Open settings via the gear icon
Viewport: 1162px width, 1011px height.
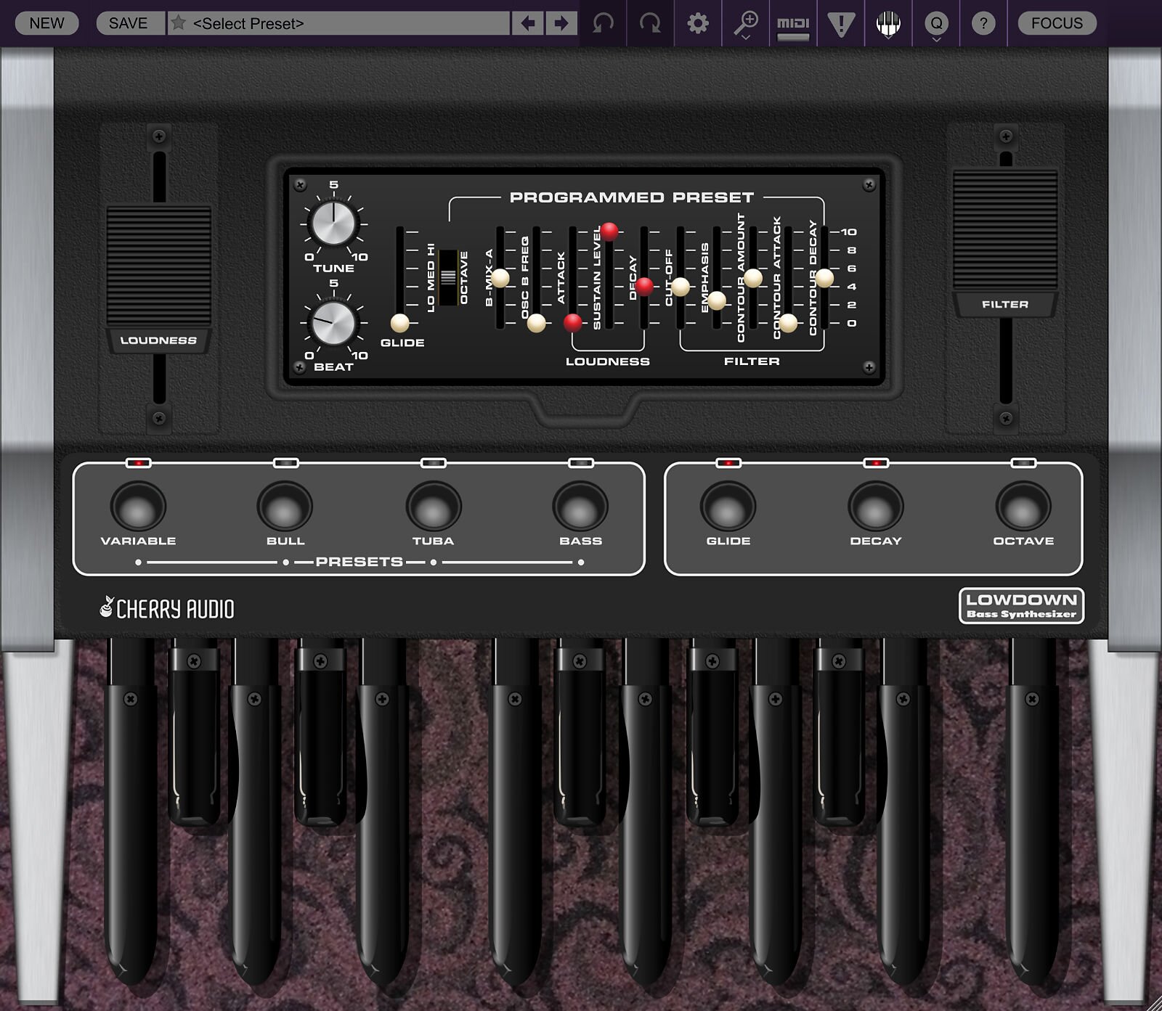click(x=698, y=23)
